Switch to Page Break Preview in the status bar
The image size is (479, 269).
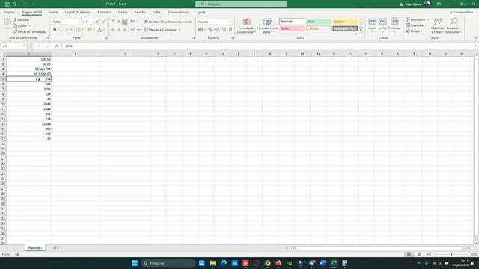pyautogui.click(x=429, y=254)
